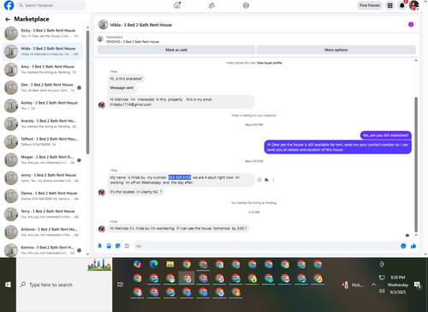Click the chat messages scrollbar
The width and height of the screenshot is (428, 312).
[x=416, y=165]
